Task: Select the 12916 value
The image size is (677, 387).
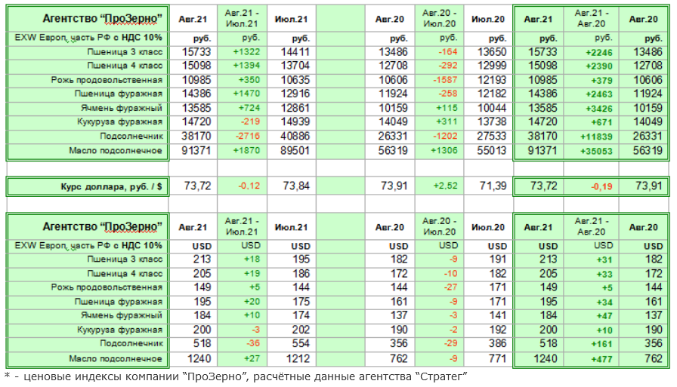Action: pos(295,94)
